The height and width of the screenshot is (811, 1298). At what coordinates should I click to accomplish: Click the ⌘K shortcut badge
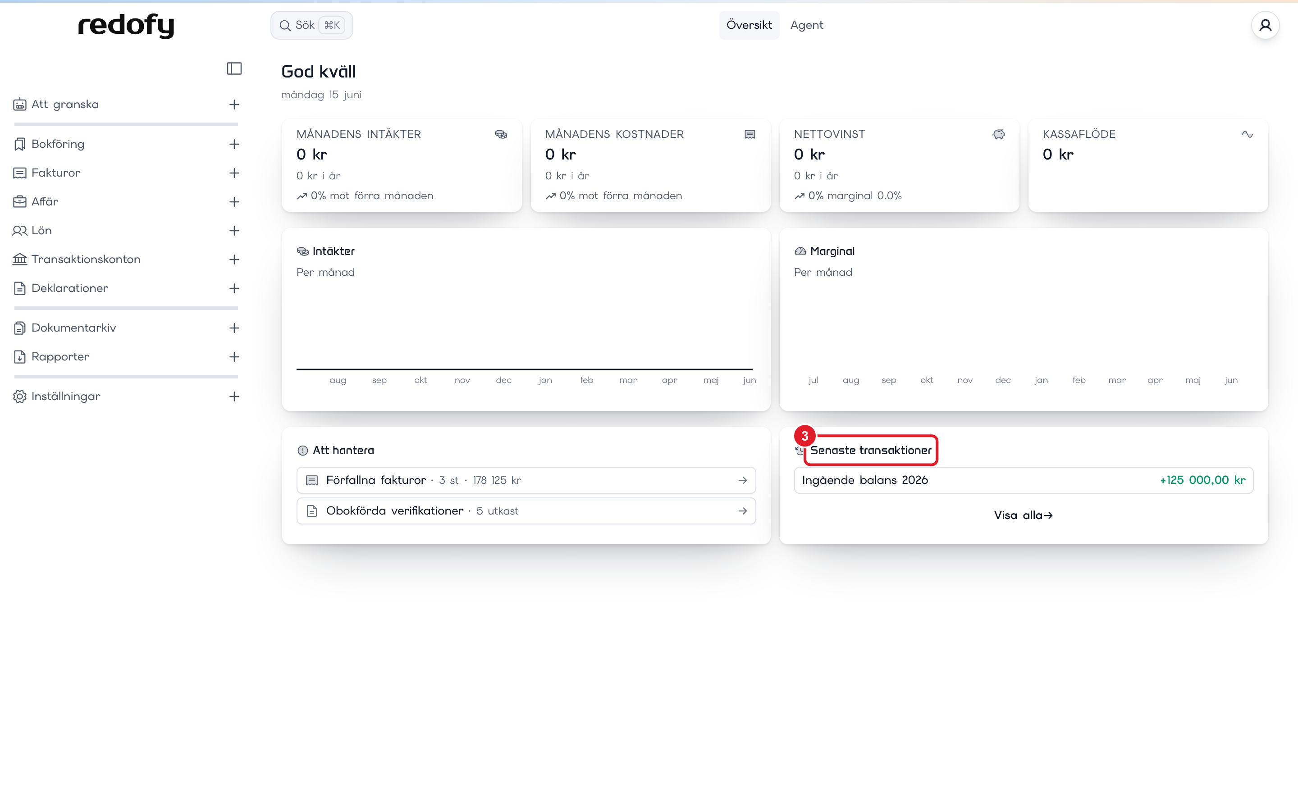332,25
